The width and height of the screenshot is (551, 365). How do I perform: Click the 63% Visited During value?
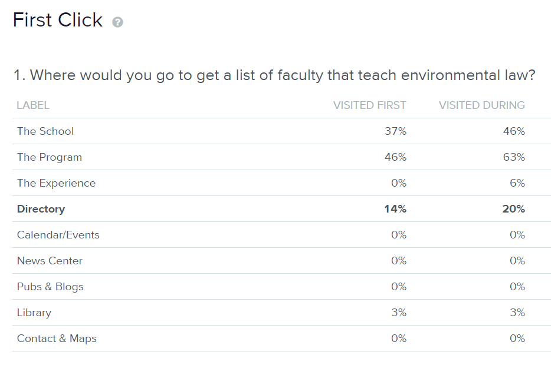514,157
